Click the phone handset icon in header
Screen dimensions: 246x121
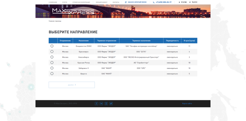coord(154,2)
